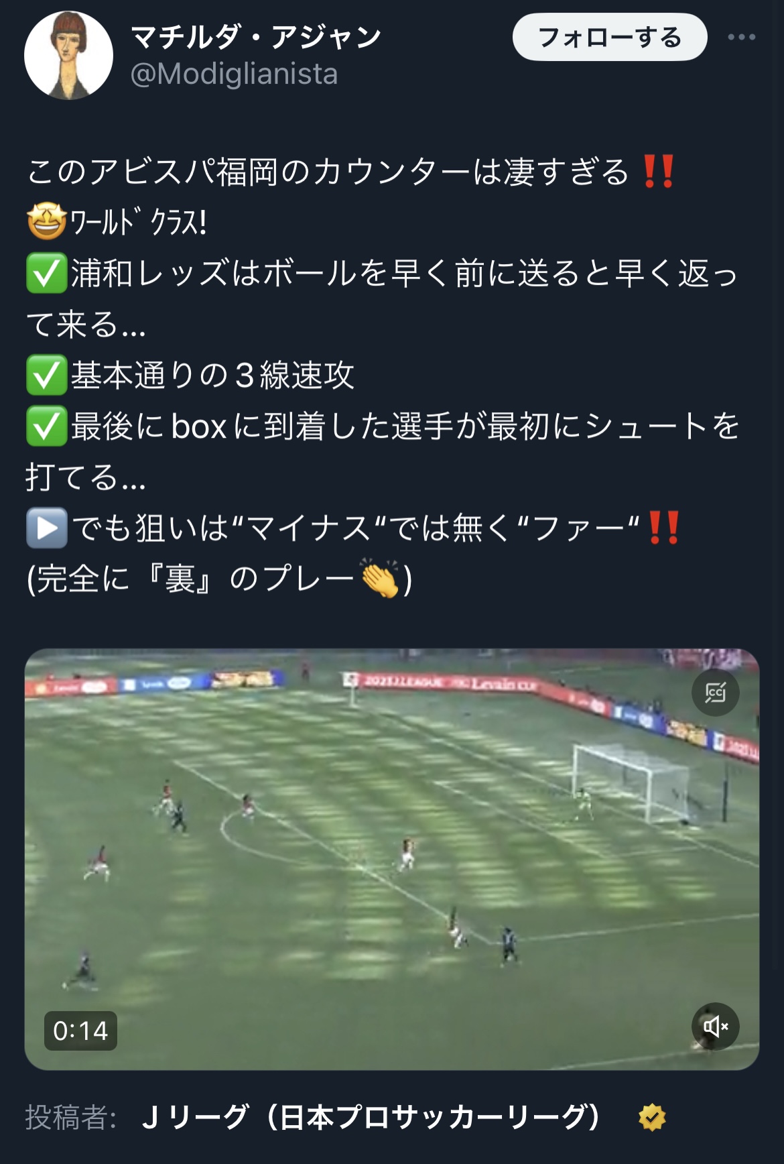Open the Modigliani portrait profile avatar
The width and height of the screenshot is (784, 1164).
(68, 55)
